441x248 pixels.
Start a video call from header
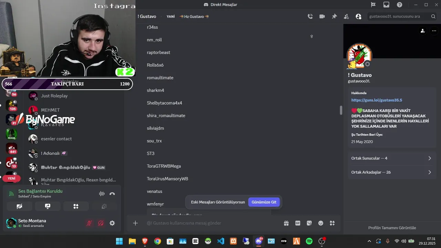322,16
